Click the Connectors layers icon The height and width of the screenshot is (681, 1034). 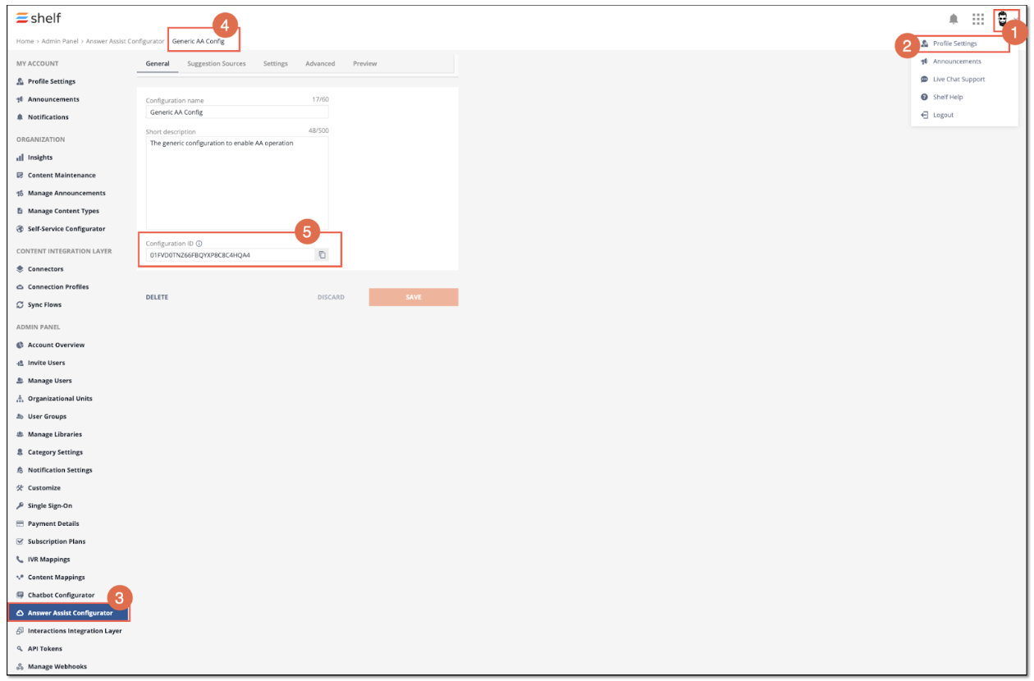20,269
